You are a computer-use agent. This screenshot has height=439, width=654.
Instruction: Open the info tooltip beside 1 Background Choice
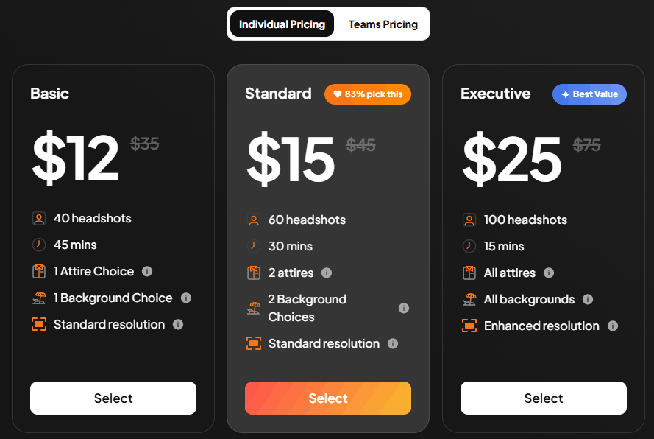(188, 298)
